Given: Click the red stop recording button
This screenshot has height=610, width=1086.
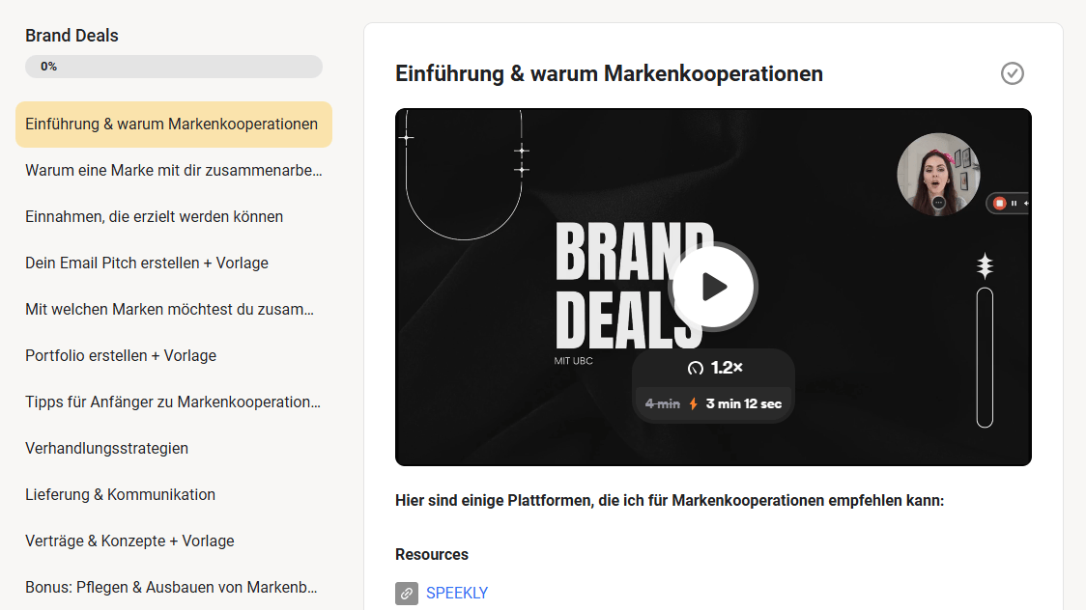Looking at the screenshot, I should [1000, 203].
